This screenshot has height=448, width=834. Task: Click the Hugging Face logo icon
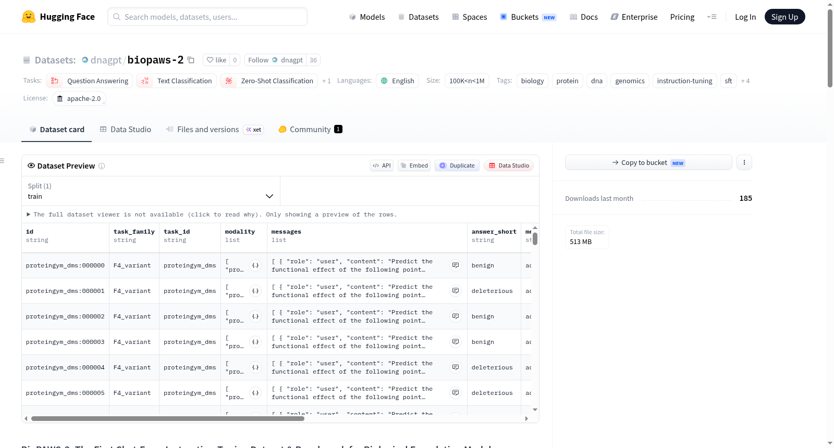[x=29, y=17]
